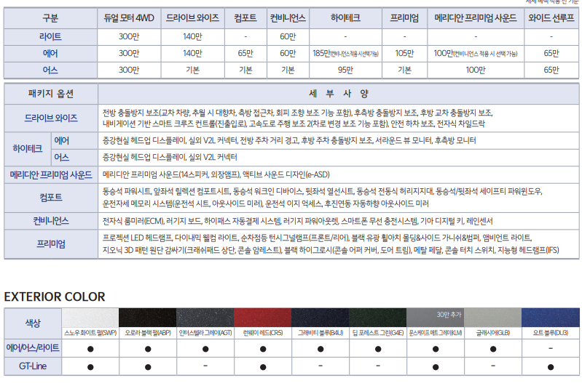This screenshot has height=383, width=582.
Task: Select the 라이트 trim row label
Action: point(50,36)
